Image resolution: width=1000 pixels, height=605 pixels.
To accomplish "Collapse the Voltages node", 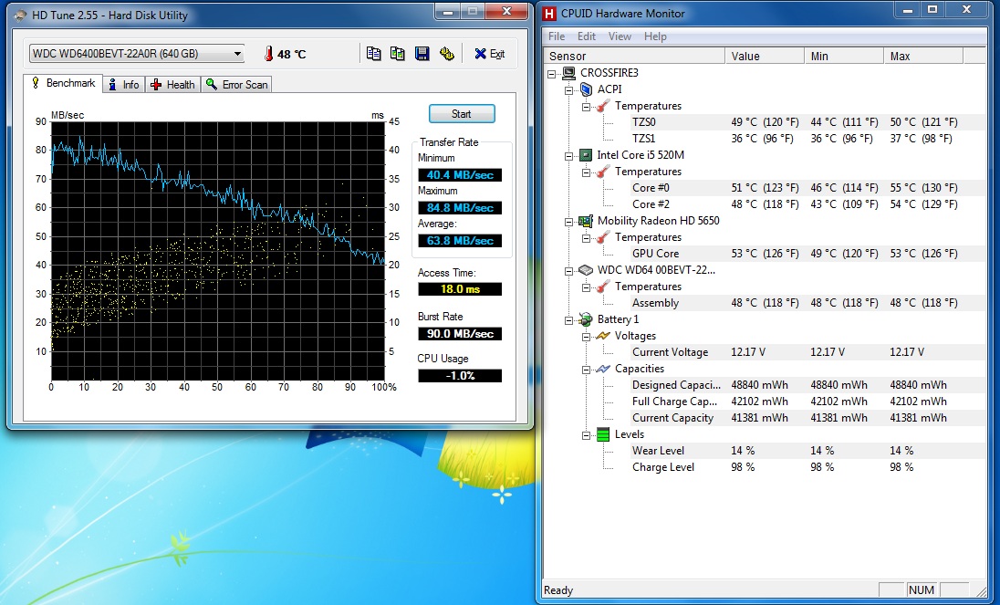I will [x=586, y=337].
